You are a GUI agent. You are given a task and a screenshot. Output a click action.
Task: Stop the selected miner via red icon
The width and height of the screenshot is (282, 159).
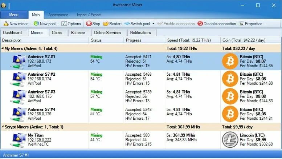(89, 23)
